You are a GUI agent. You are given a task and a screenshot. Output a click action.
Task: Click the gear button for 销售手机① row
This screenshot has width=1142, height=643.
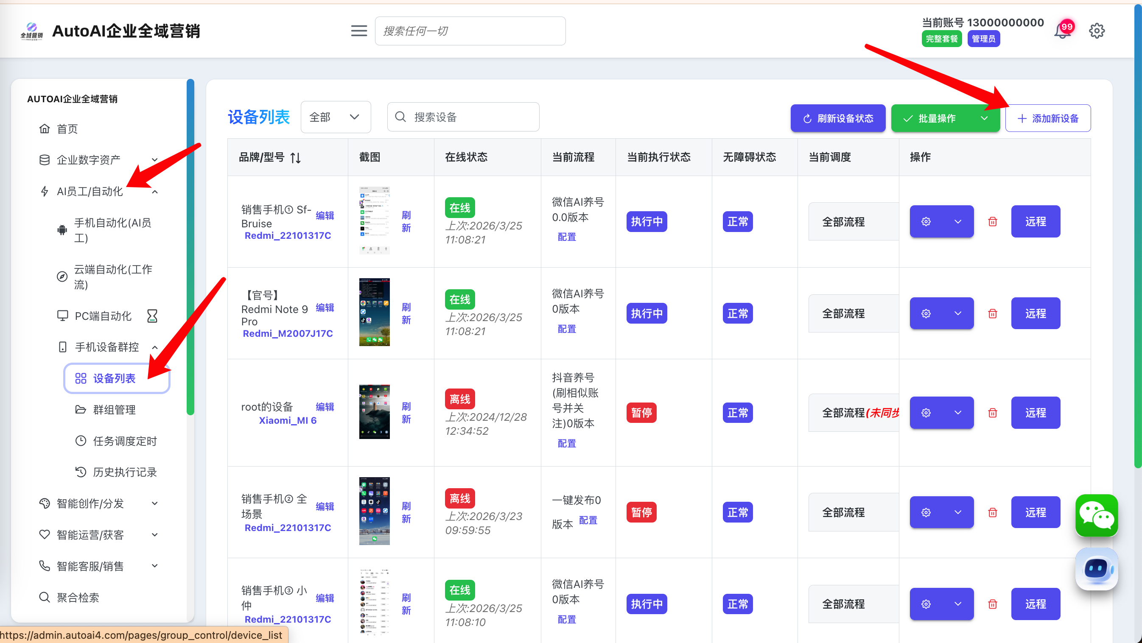(926, 221)
